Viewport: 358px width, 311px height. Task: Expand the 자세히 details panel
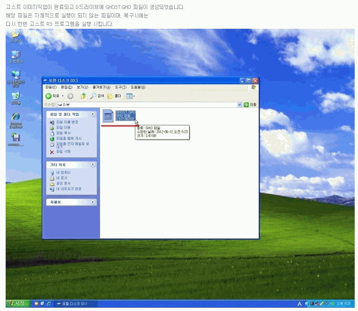click(x=93, y=202)
